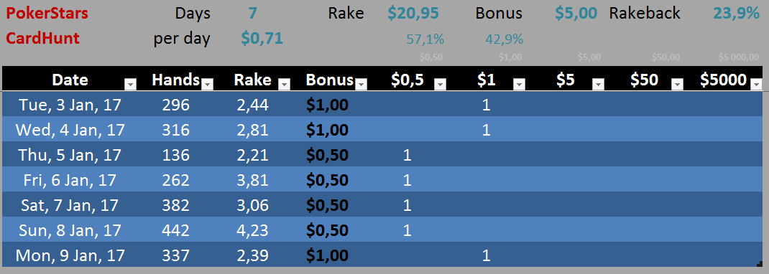This screenshot has width=769, height=274.
Task: Open the Hands column filter dropdown
Action: click(x=208, y=84)
